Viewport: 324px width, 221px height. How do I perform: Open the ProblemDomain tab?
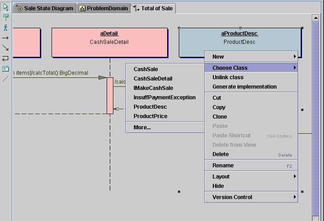[104, 8]
